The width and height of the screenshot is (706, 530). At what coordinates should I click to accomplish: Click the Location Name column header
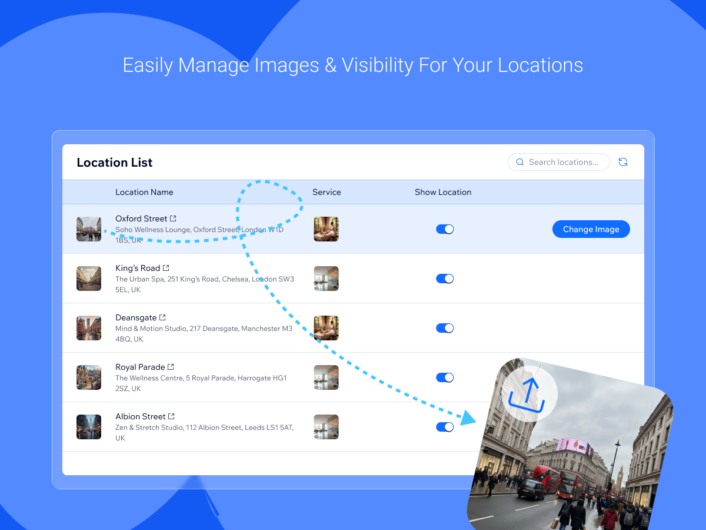[x=144, y=192]
